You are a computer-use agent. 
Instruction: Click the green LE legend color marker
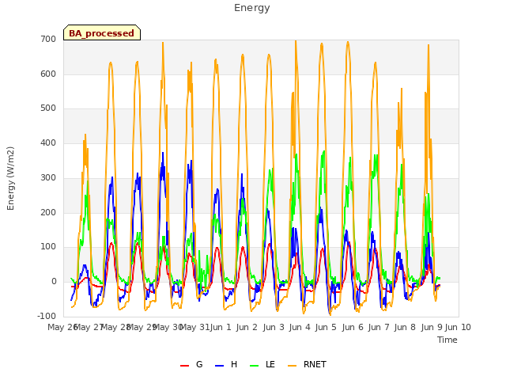click(255, 366)
